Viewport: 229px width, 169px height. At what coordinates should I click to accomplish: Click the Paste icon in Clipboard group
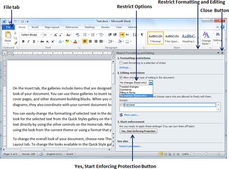point(8,35)
